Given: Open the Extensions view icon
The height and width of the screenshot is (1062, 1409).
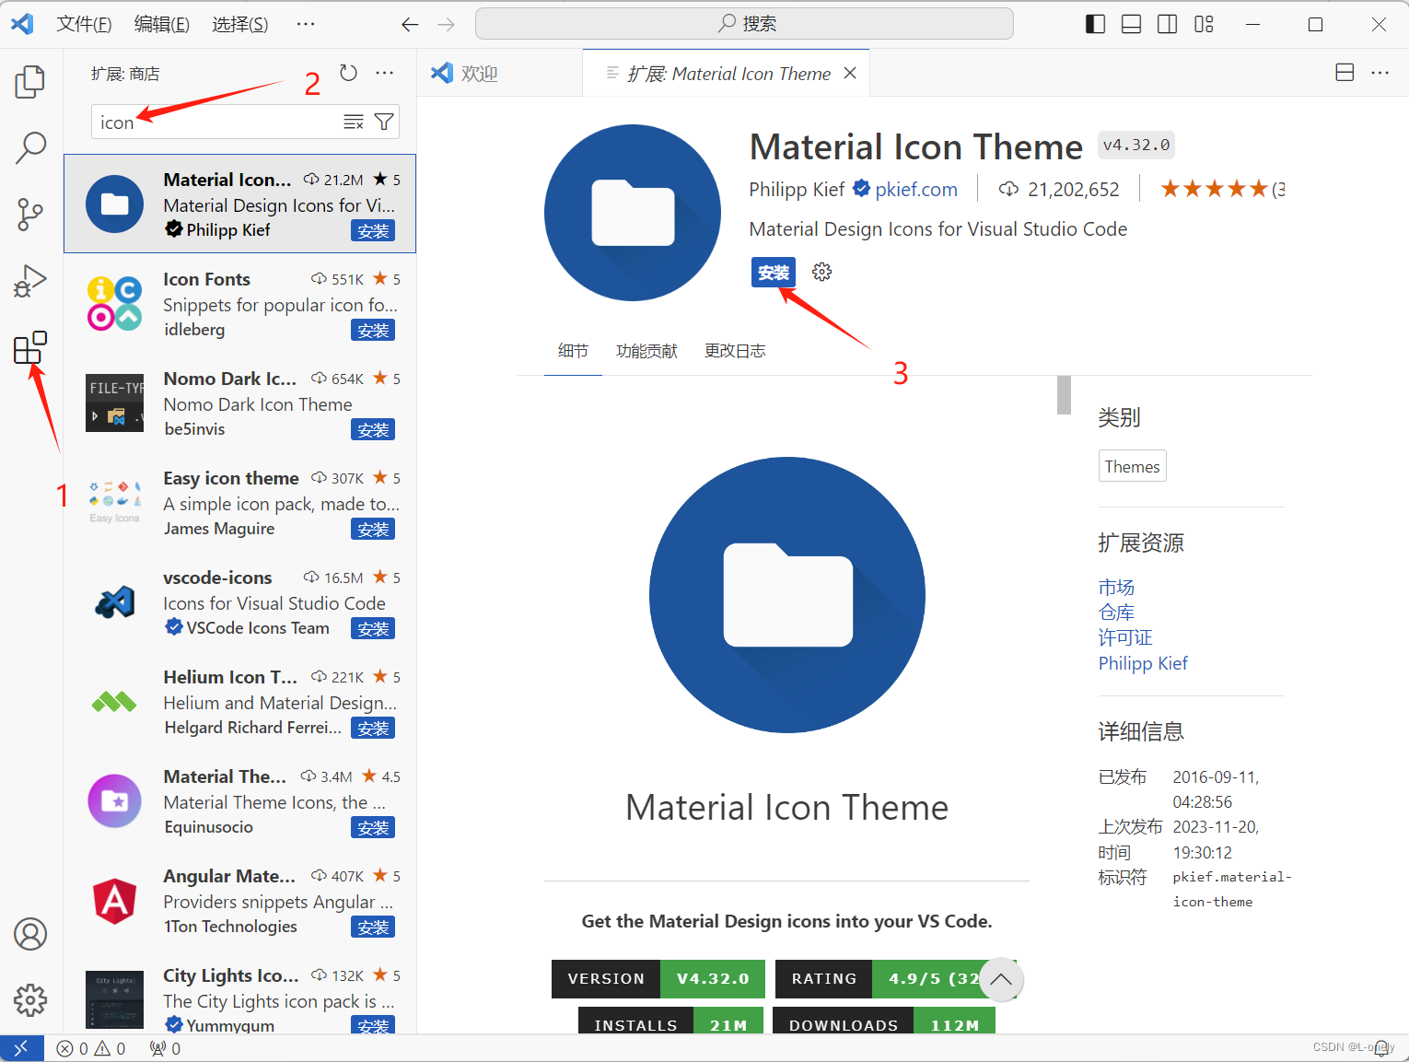Looking at the screenshot, I should point(30,348).
